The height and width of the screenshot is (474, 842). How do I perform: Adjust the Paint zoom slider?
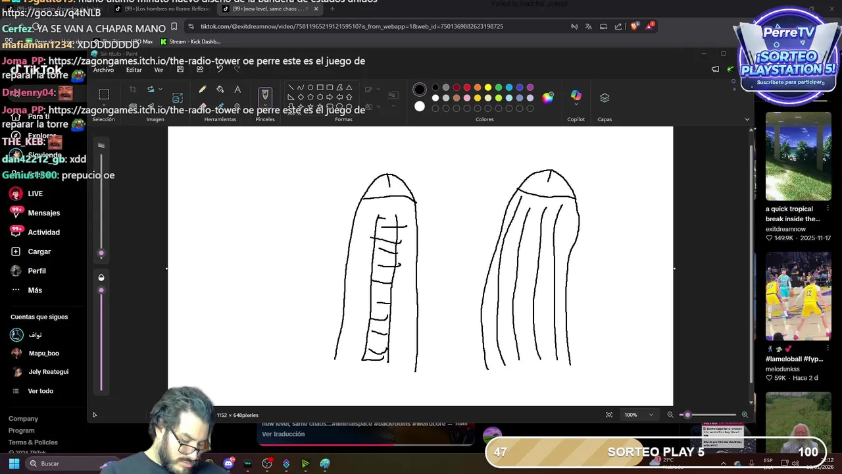coord(687,415)
